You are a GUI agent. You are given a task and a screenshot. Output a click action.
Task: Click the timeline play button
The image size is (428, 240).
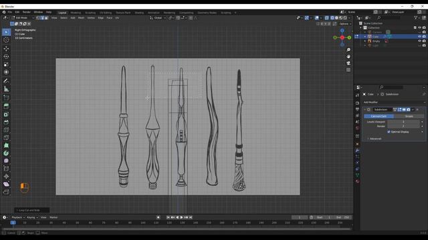[x=181, y=217]
